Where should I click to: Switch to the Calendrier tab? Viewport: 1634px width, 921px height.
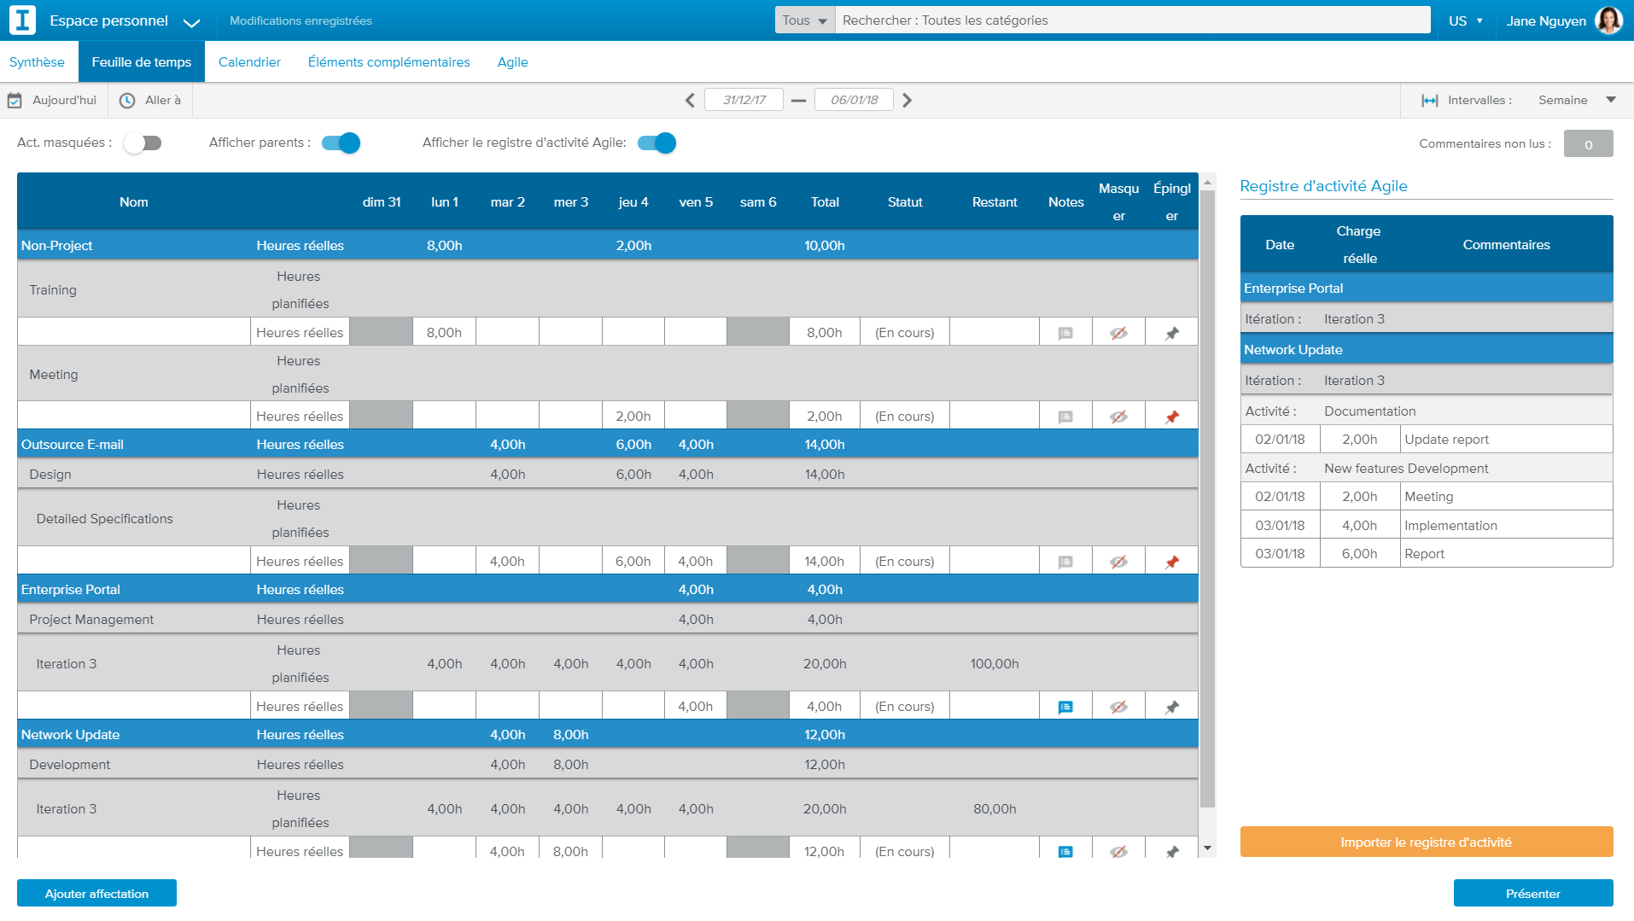coord(249,61)
